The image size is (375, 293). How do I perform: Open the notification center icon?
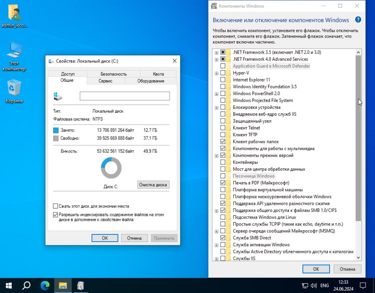point(362,286)
